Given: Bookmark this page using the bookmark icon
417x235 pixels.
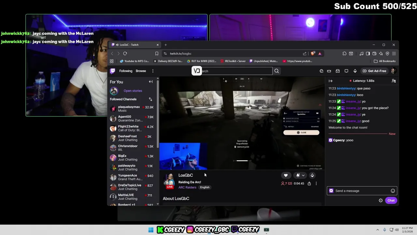Looking at the screenshot, I should 157,54.
